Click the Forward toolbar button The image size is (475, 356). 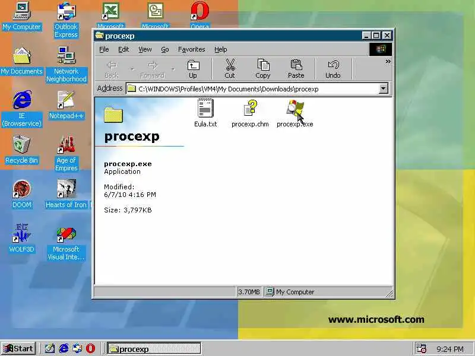tap(153, 69)
